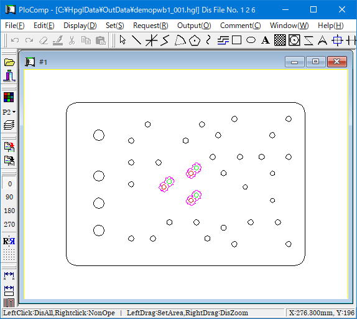
Task: Activate the text 'A' tool
Action: pyautogui.click(x=265, y=40)
